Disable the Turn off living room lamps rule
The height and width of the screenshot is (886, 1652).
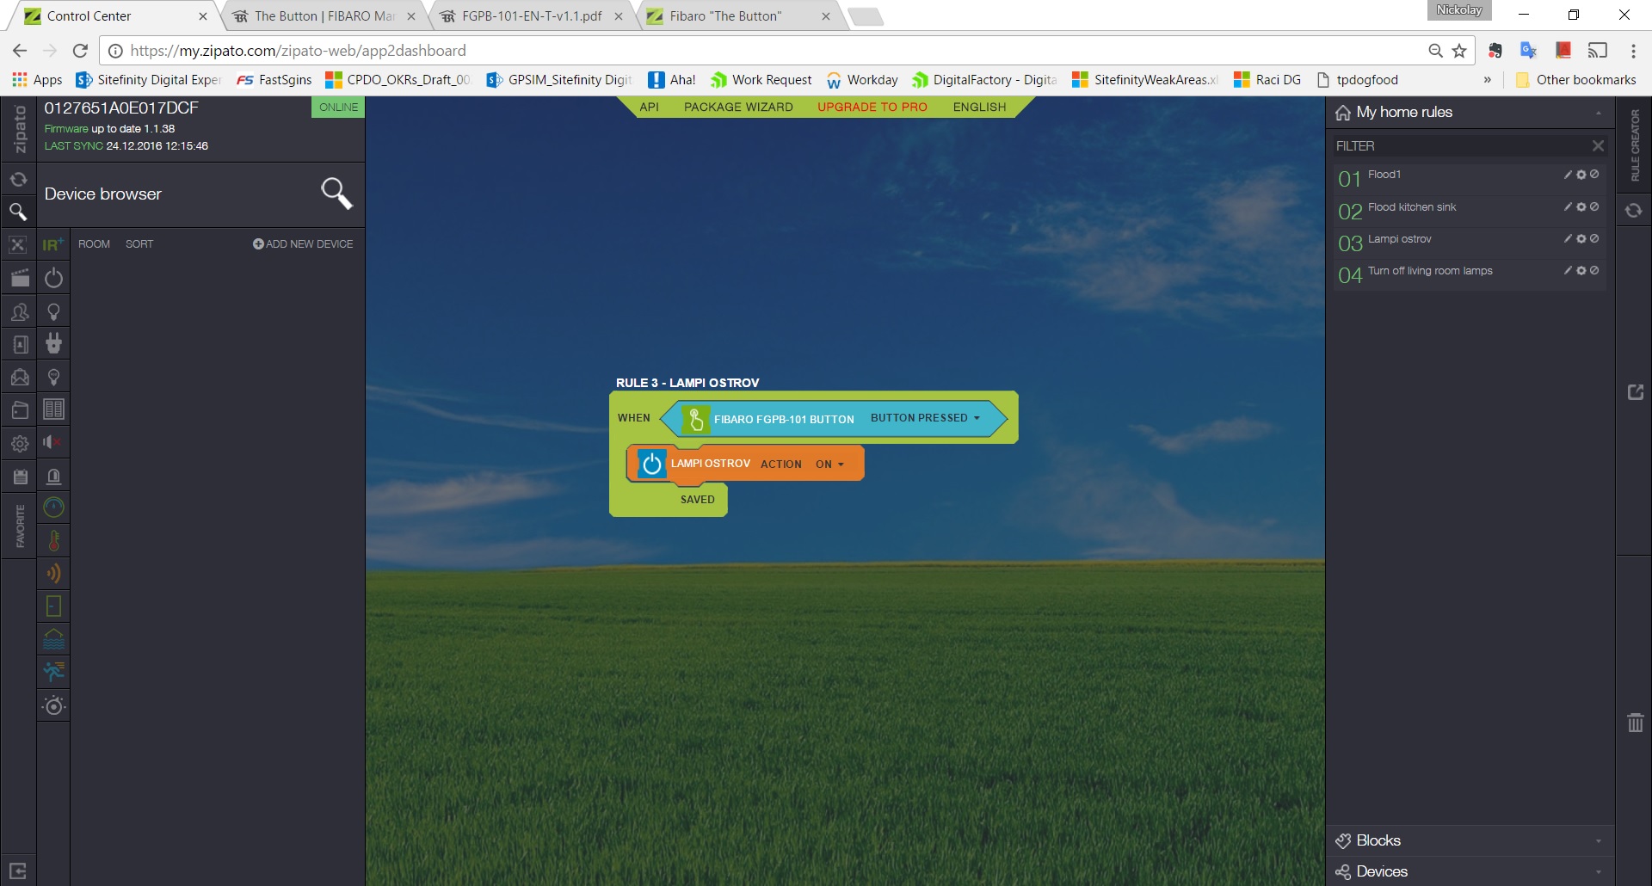pos(1594,271)
